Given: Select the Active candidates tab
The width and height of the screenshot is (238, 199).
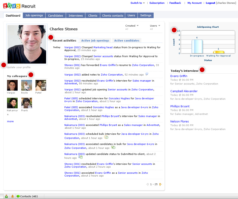Looking at the screenshot, I should coord(127,40).
